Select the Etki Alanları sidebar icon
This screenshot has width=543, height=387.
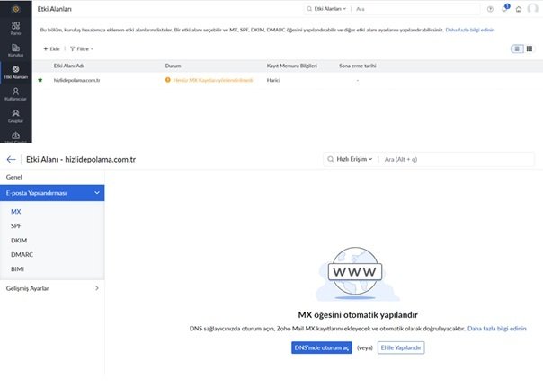point(15,74)
